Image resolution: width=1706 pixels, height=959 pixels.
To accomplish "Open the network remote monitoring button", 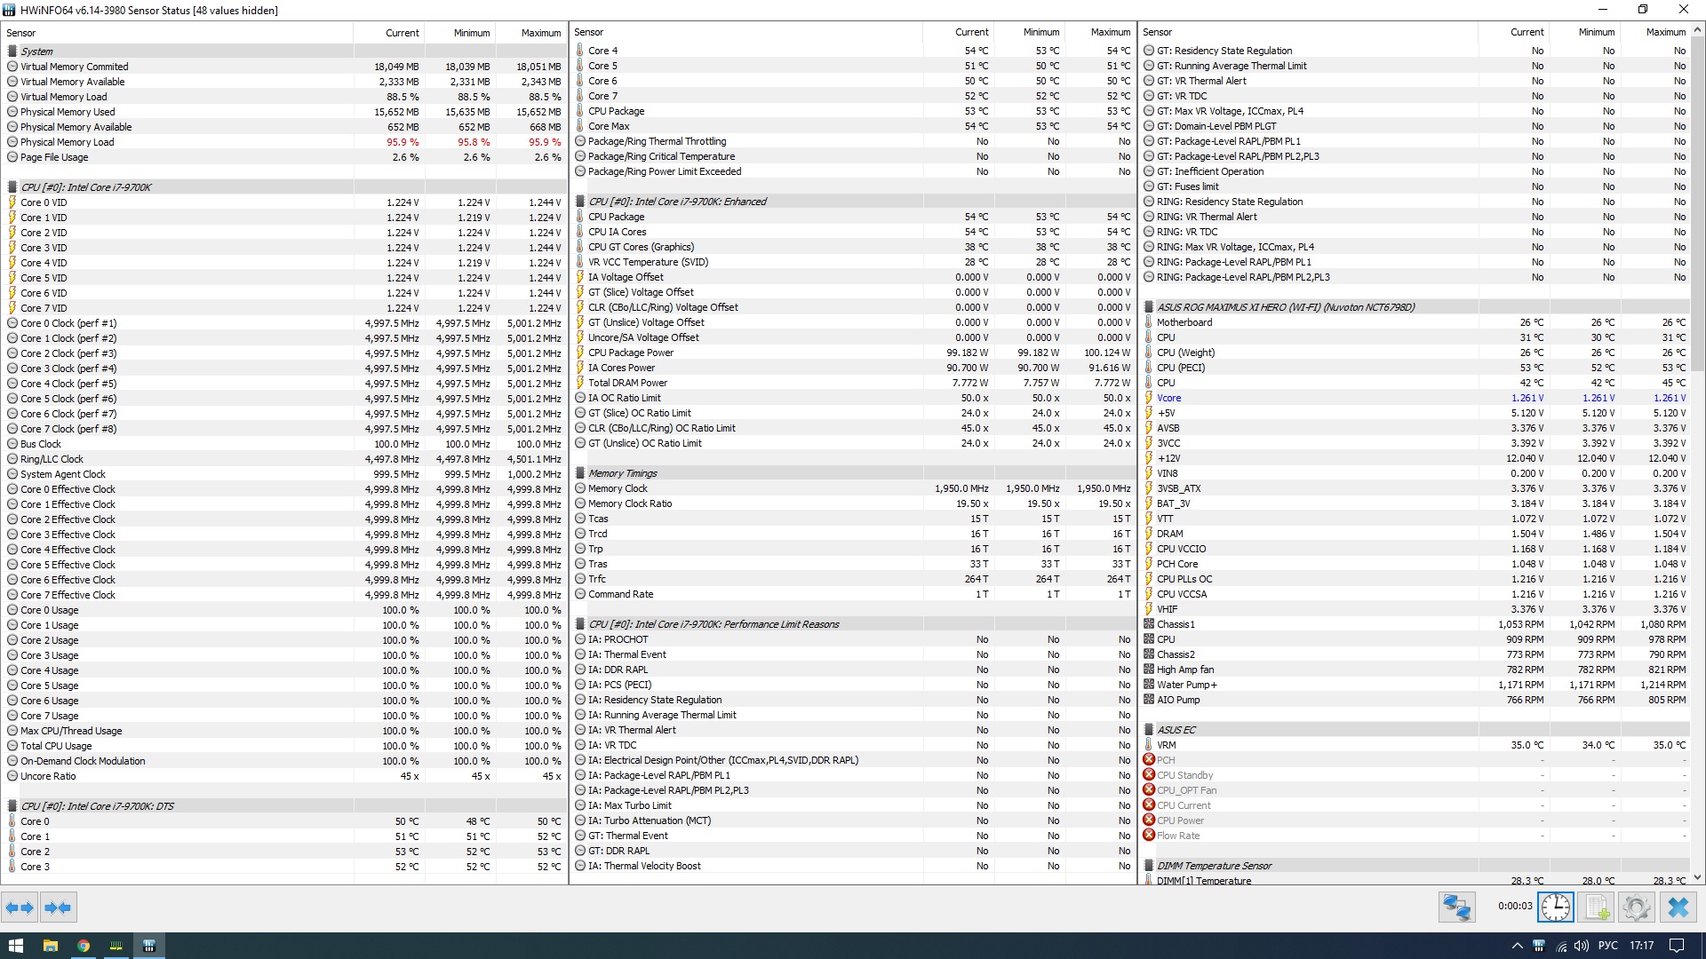I will tap(1456, 907).
